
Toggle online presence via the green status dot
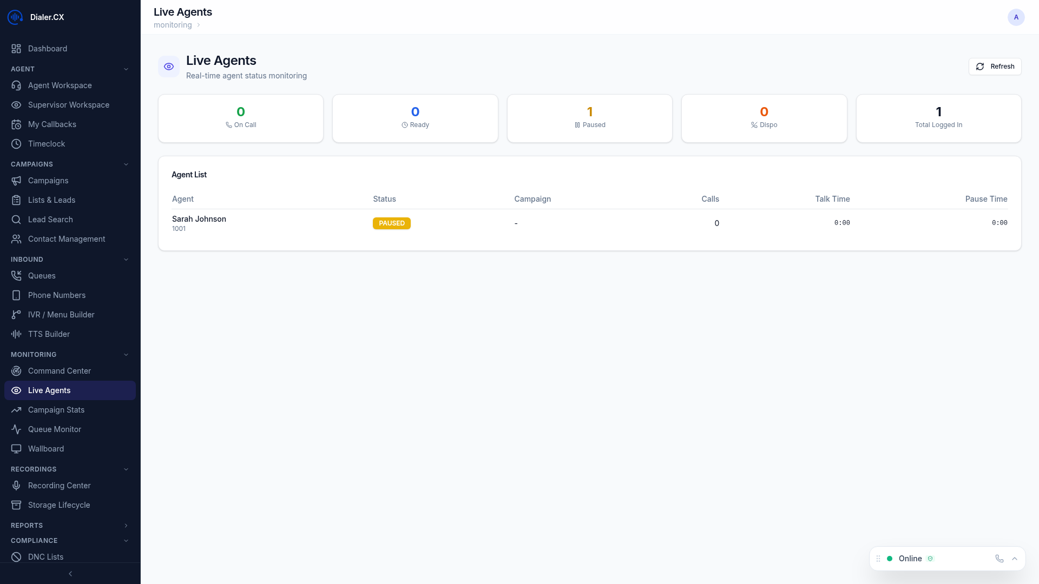pos(890,559)
